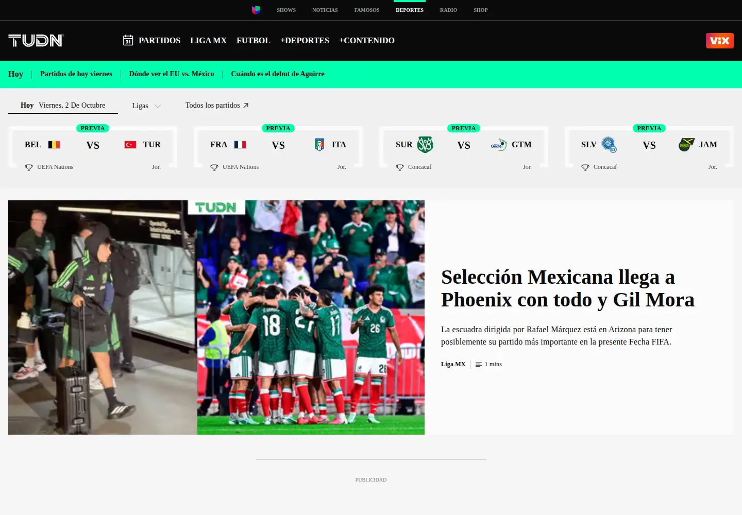Open the FRA vs ITA match card
This screenshot has width=742, height=515.
(x=278, y=147)
